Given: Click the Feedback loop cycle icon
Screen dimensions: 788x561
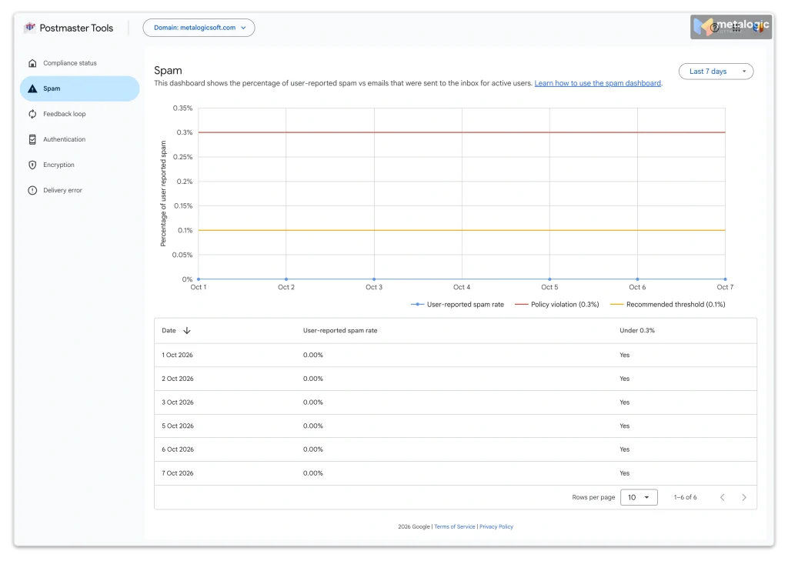Looking at the screenshot, I should [x=32, y=114].
